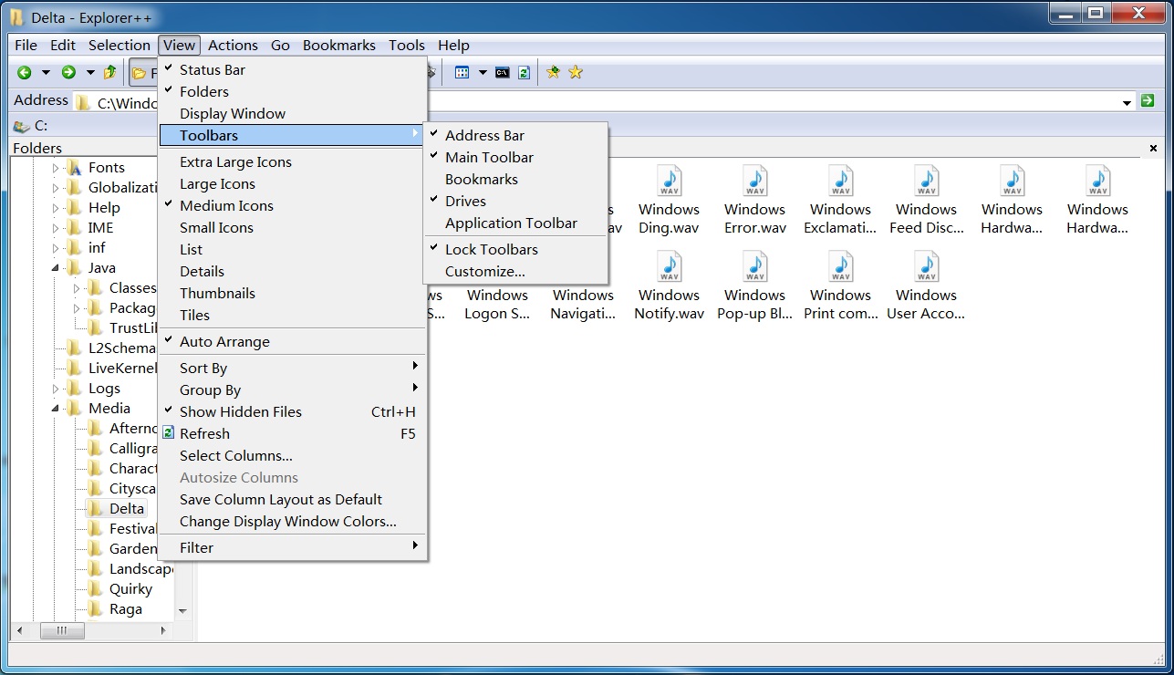Click the green Go arrow beside address bar

point(1148,101)
